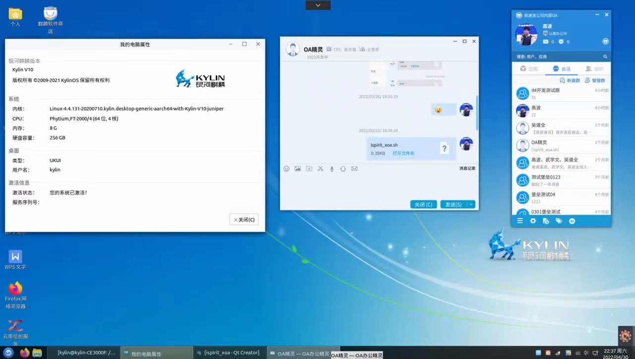This screenshot has height=359, width=635.
Task: Click the chat message input area
Action: tap(379, 185)
